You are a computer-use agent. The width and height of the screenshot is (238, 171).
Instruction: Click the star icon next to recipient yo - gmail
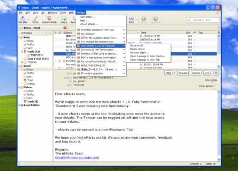pos(85,81)
